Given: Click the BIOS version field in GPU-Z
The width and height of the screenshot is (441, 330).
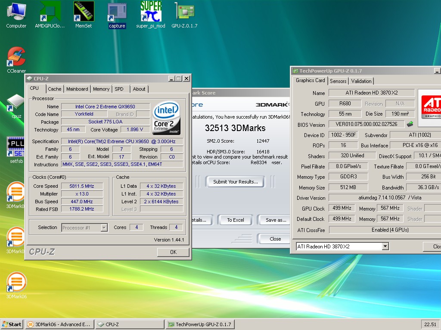Looking at the screenshot, I should pyautogui.click(x=366, y=124).
